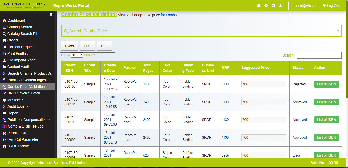Select the Print Printlist printer icon

pyautogui.click(x=5, y=53)
